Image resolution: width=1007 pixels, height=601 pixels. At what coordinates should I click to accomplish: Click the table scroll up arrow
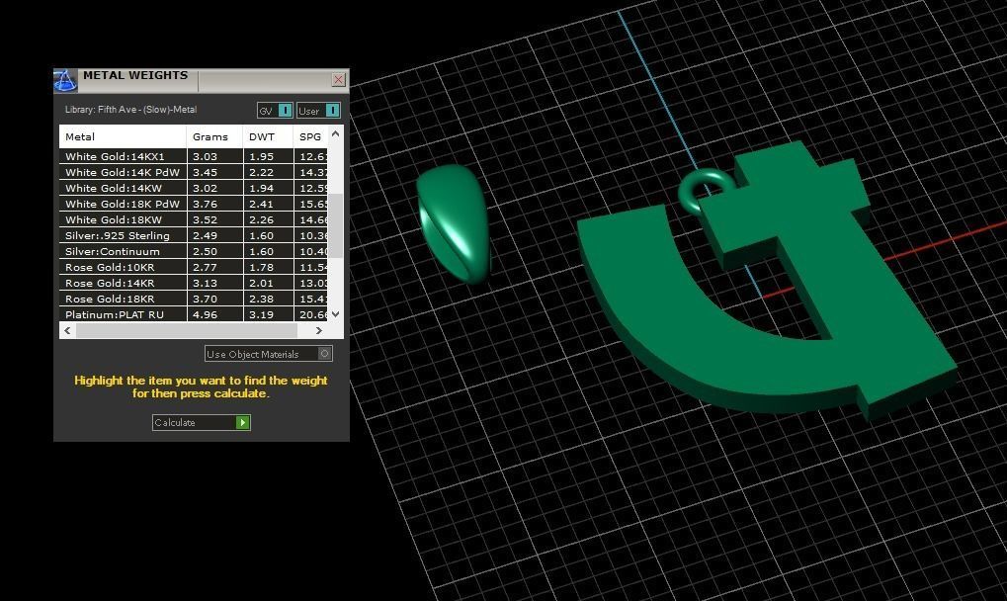pyautogui.click(x=335, y=133)
